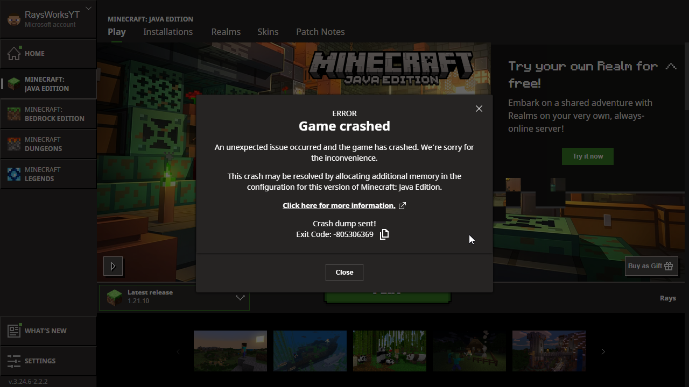Click the Crash dump sent! text
Screen dimensions: 689x387
click(344, 223)
